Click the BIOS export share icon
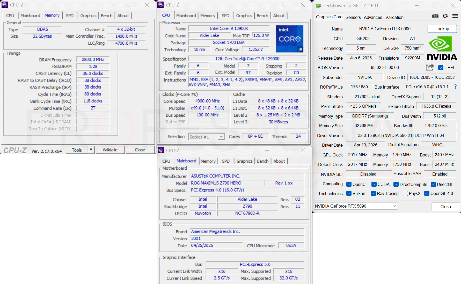The height and width of the screenshot is (284, 461). click(430, 67)
